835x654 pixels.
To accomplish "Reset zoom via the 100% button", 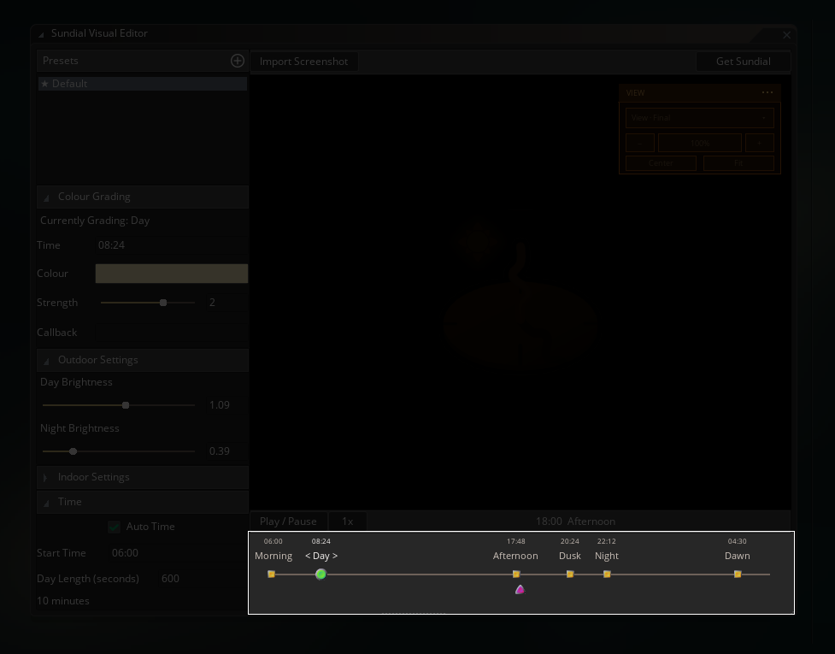I will pos(700,143).
